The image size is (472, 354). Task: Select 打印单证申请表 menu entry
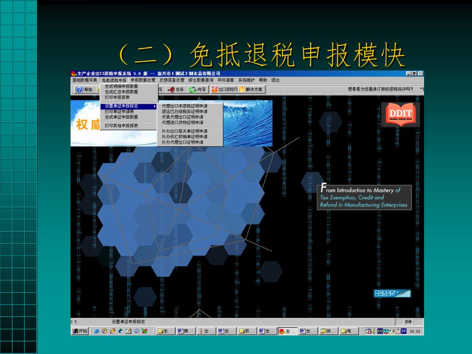(129, 112)
